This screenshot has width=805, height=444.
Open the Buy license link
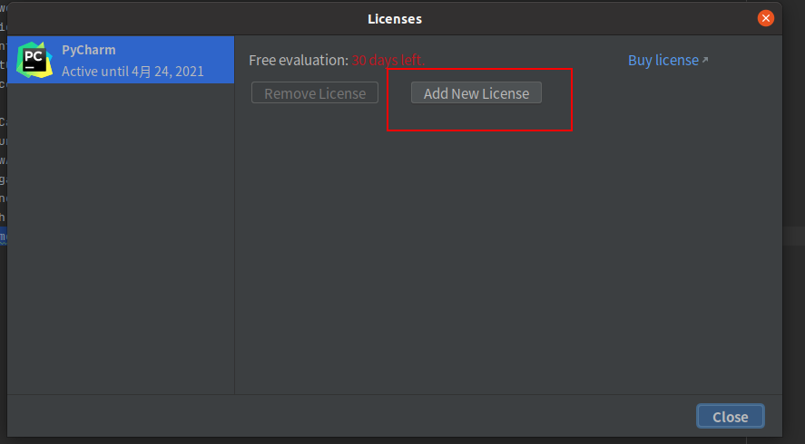coord(668,61)
